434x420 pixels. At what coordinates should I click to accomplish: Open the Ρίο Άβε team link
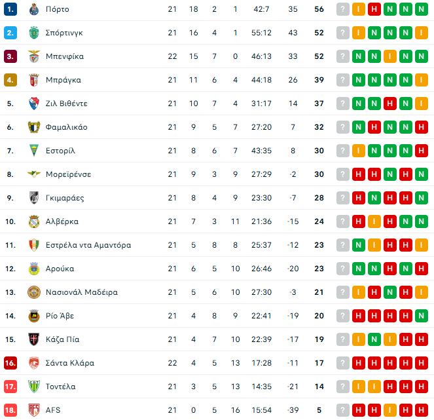pyautogui.click(x=60, y=316)
